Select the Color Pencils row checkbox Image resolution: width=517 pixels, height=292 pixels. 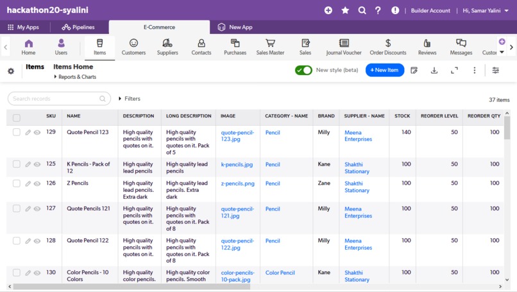[x=17, y=273]
